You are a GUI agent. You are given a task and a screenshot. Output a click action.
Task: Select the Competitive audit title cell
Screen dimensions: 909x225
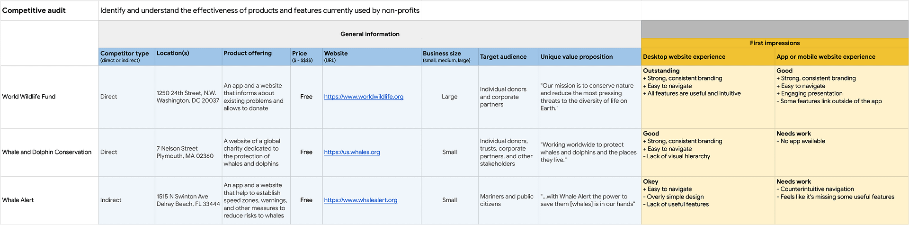(x=34, y=10)
